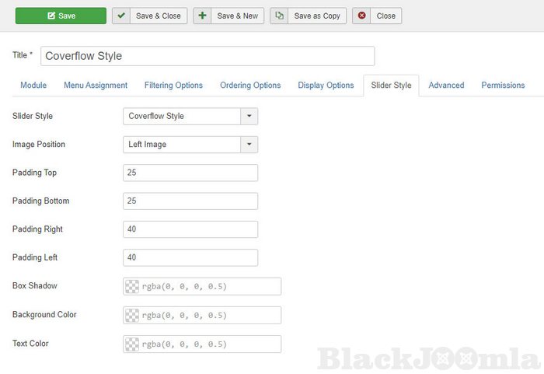Open the Text Color swatch picker

point(132,344)
